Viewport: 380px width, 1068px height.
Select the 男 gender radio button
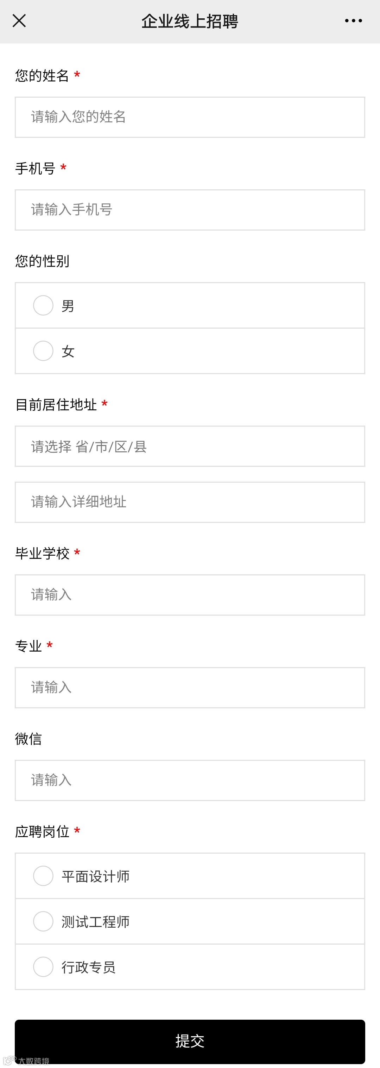44,306
